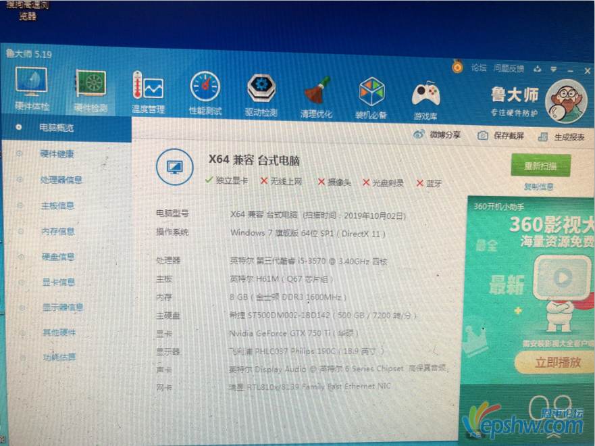Viewport: 595px width, 446px height.
Task: Click the 蓝牙 feature indicator
Action: coord(429,184)
